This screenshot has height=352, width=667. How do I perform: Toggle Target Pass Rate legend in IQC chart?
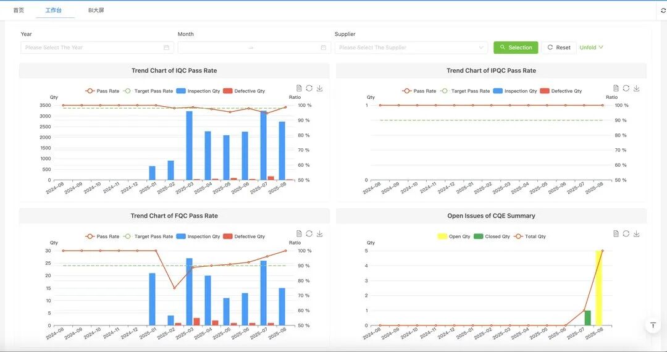coord(148,91)
